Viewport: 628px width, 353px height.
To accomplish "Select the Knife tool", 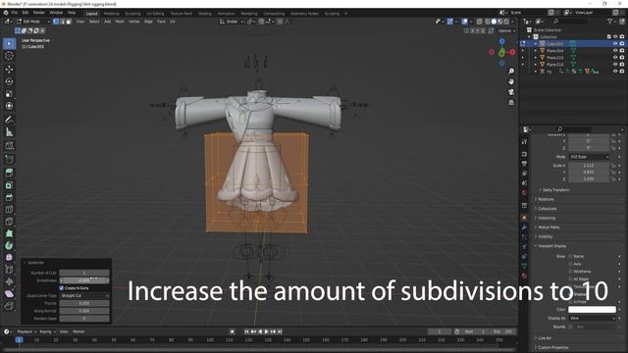I will pos(9,222).
